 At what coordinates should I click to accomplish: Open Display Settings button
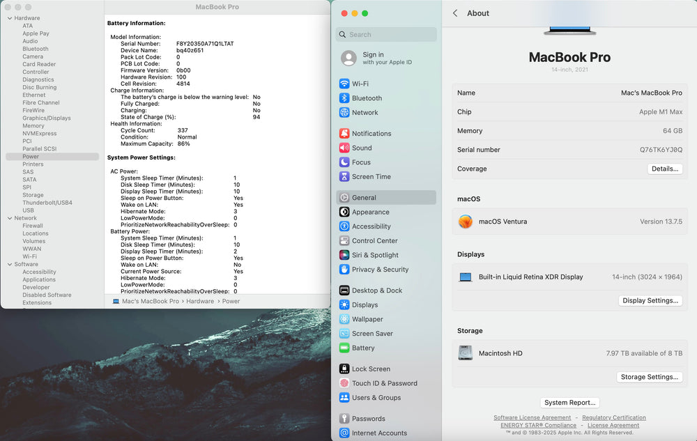[650, 301]
